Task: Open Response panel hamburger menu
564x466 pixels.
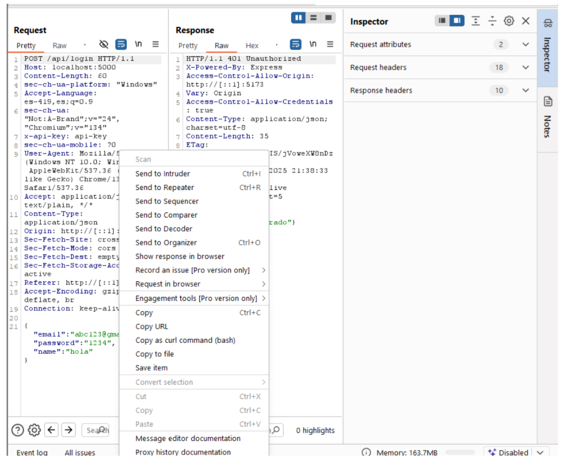Action: [330, 44]
